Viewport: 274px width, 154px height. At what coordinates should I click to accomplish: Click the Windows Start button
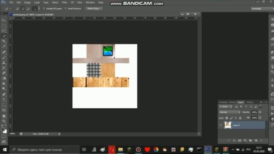click(x=5, y=150)
